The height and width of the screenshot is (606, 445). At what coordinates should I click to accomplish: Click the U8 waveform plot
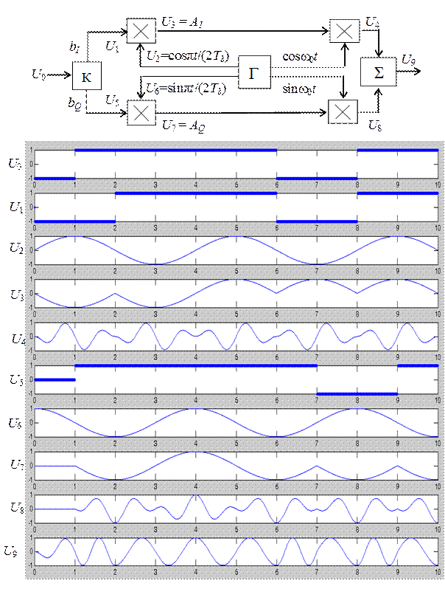coord(236,509)
